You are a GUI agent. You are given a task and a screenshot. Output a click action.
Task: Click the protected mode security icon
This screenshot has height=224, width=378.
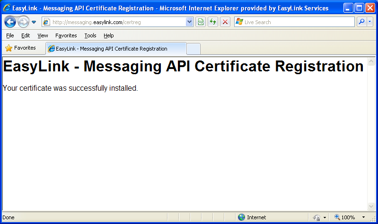pos(316,217)
